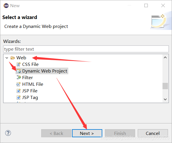Select CSS File in the wizards list
Image resolution: width=172 pixels, height=143 pixels.
point(30,64)
